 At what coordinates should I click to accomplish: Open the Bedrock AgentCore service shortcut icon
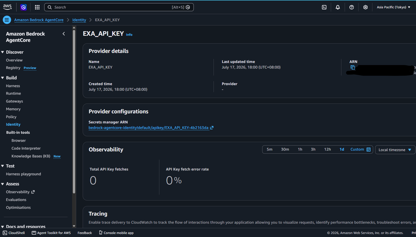click(23, 7)
